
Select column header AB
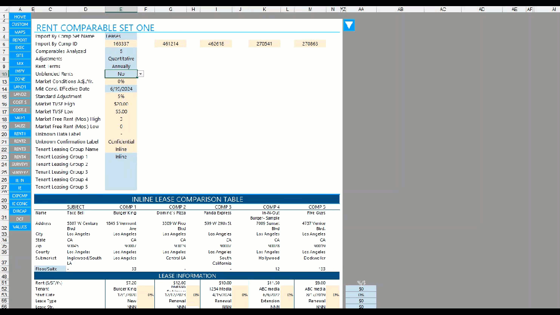pos(400,9)
